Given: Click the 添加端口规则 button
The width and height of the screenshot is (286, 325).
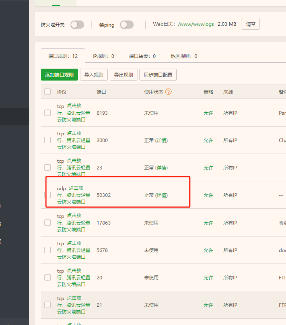Looking at the screenshot, I should (x=59, y=75).
